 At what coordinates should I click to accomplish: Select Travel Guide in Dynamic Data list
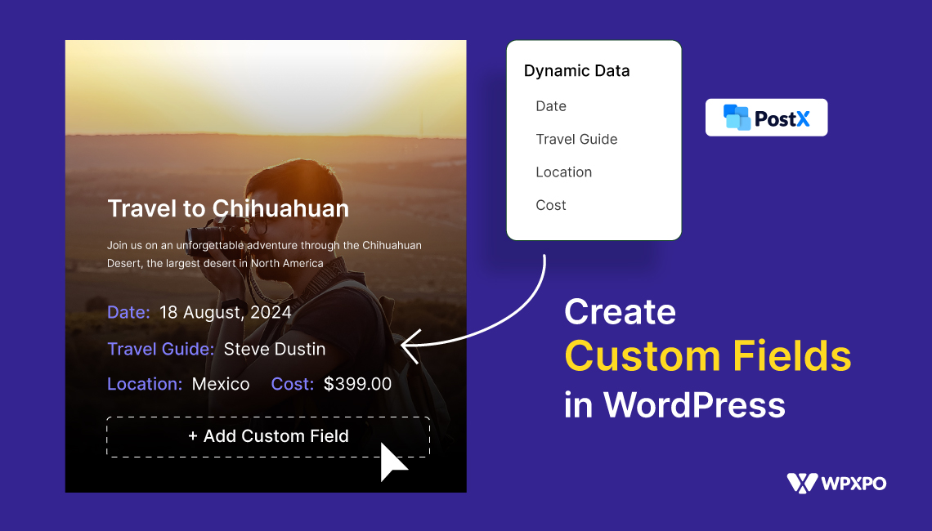click(x=576, y=139)
